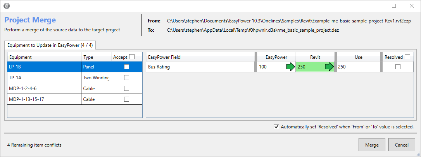Click green arrow next to Revit value 250
This screenshot has width=421, height=157.
(329, 67)
